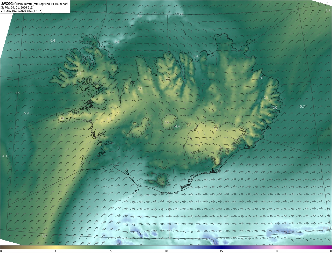Click the "2.5" value over the Westfjords
Screen dimensions: 332x253
[79, 74]
